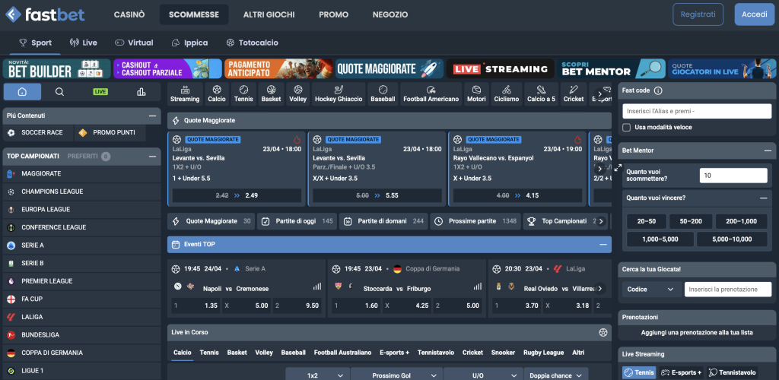Screen dimensions: 779x380
Task: Click the Accedi button
Action: pos(754,14)
